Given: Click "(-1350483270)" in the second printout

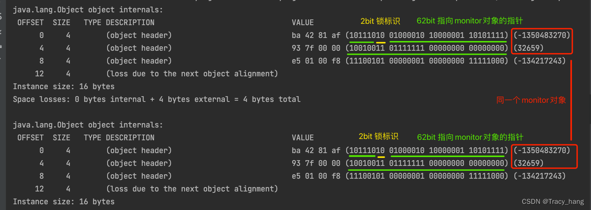Looking at the screenshot, I should 542,150.
